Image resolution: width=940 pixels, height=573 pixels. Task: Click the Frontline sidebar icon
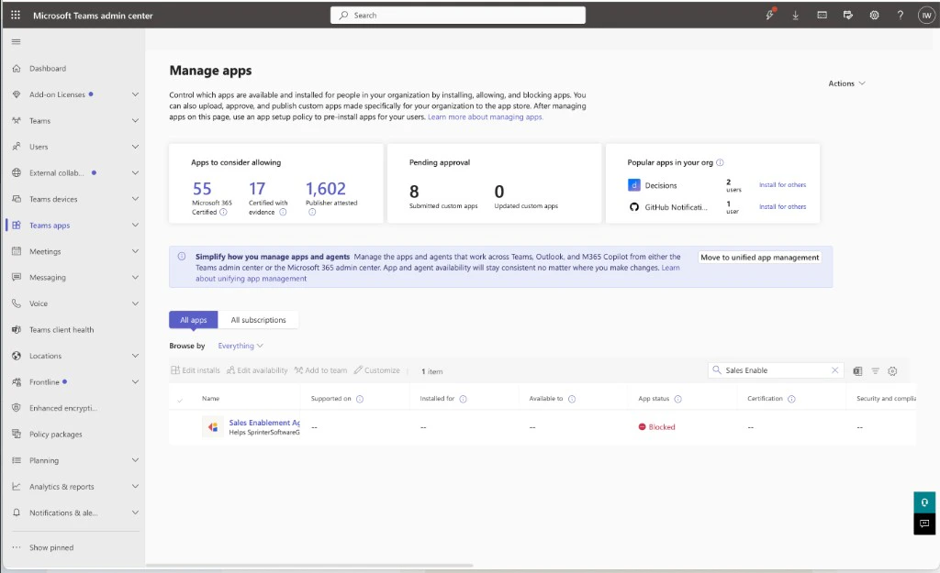pos(17,382)
